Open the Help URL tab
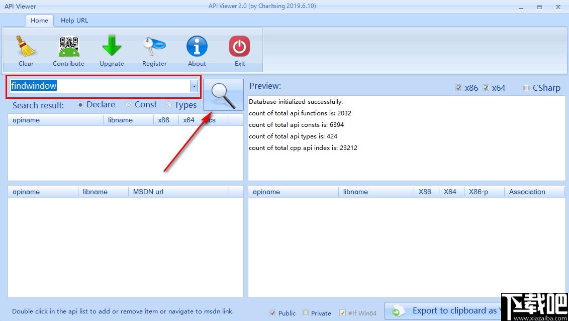 [x=74, y=21]
